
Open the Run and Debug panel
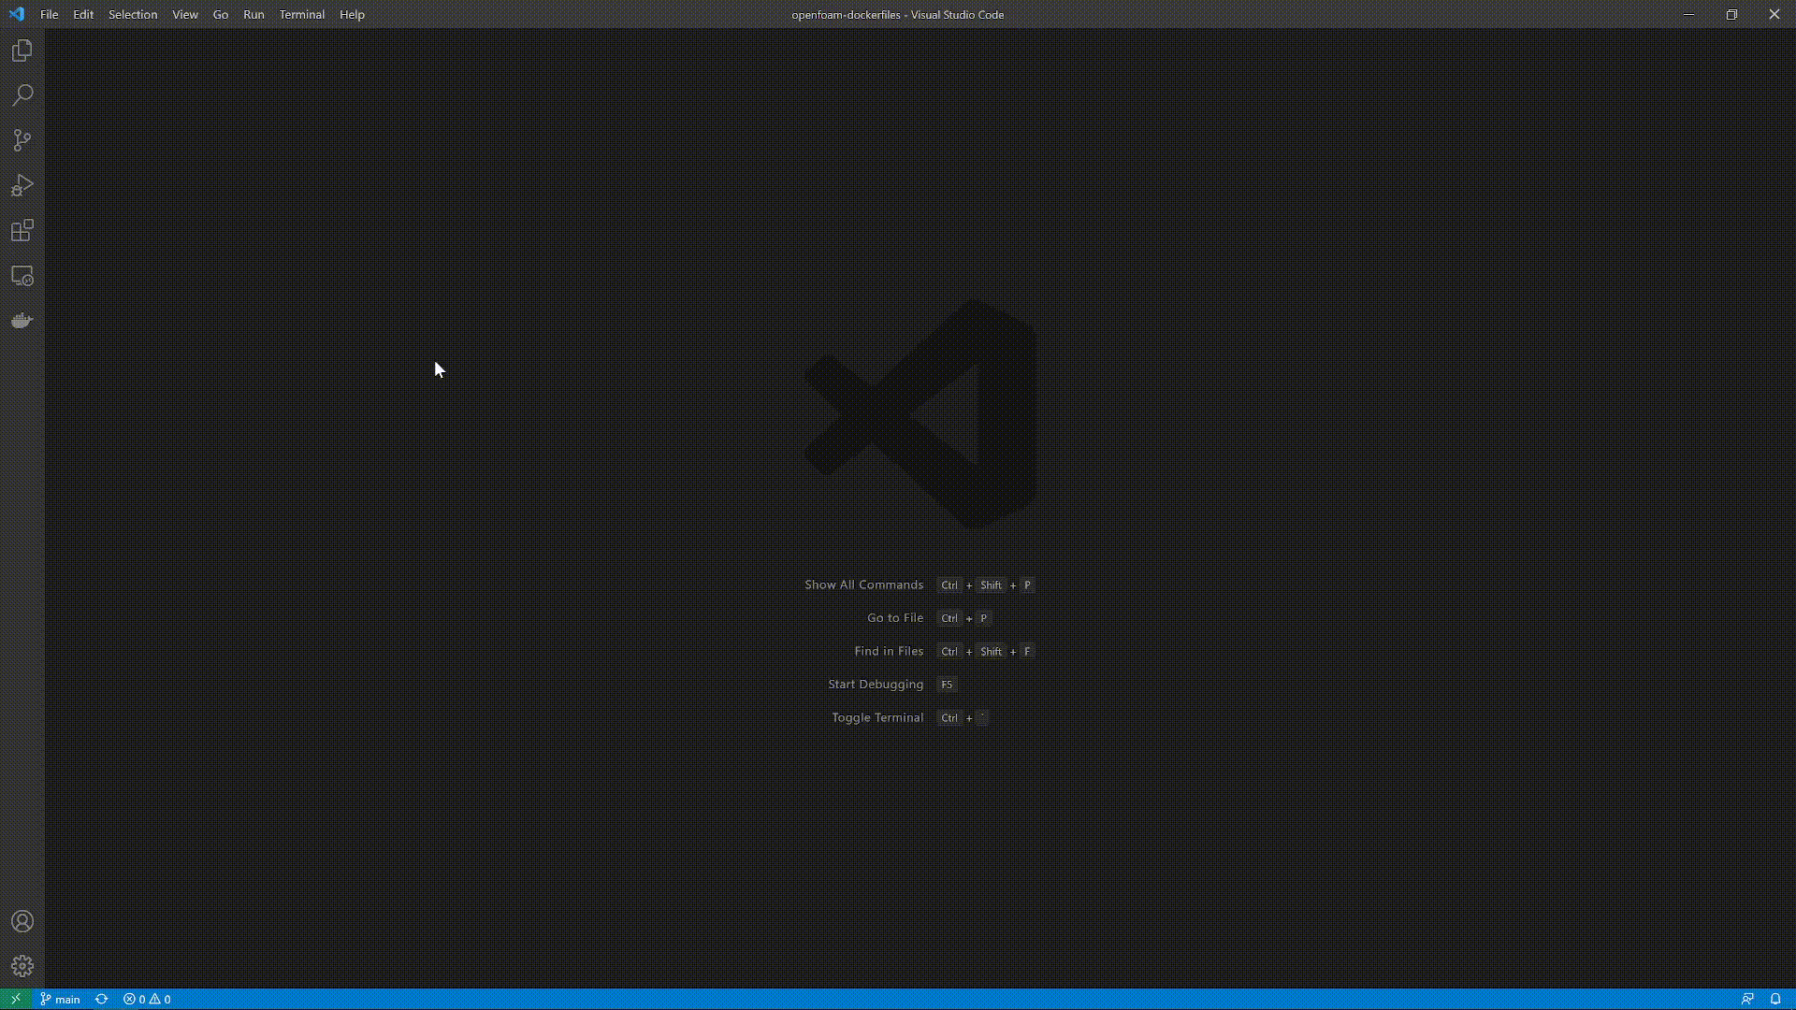click(22, 185)
